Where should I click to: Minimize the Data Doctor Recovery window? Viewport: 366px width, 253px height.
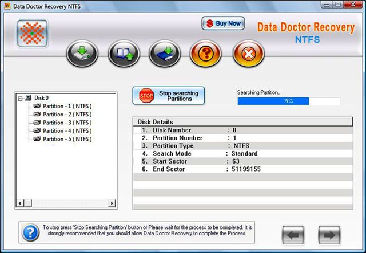[x=327, y=5]
